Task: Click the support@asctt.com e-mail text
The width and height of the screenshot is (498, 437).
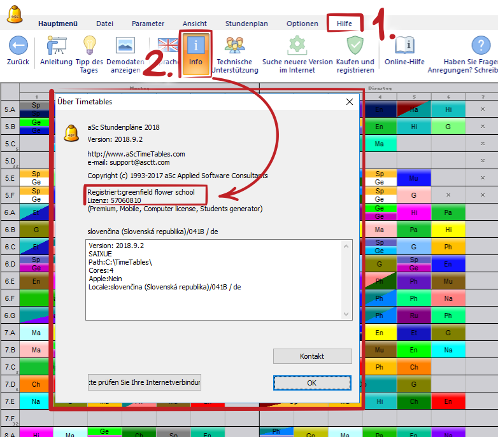Action: (x=139, y=162)
